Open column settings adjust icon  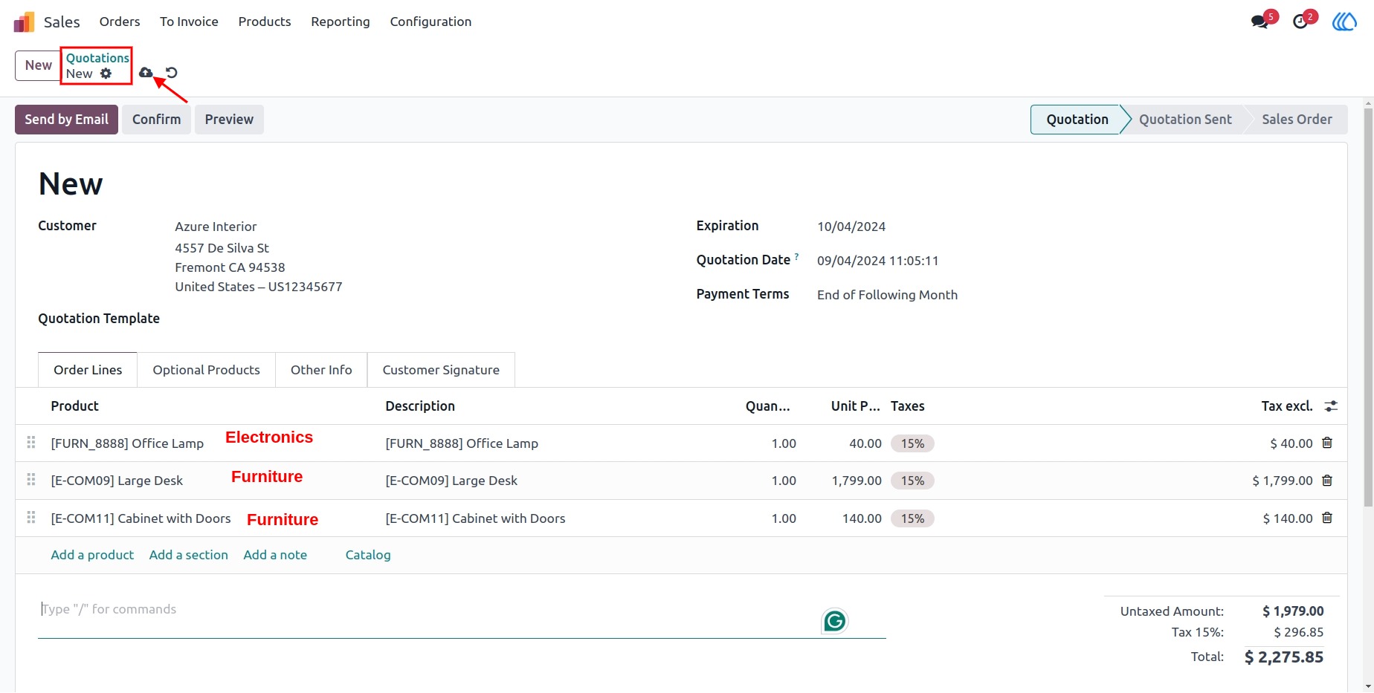pyautogui.click(x=1331, y=406)
